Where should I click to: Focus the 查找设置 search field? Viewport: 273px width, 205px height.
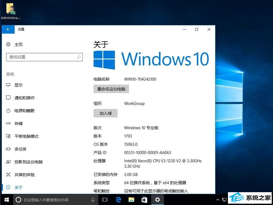tap(45, 57)
